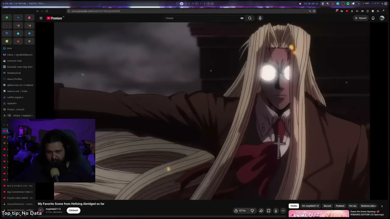Open the notflix.zoglab sidebar tab
The image size is (390, 219).
(x=18, y=97)
